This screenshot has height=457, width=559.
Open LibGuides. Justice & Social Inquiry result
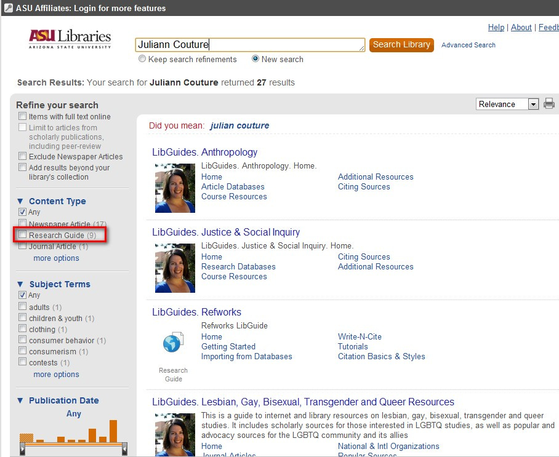click(x=226, y=232)
